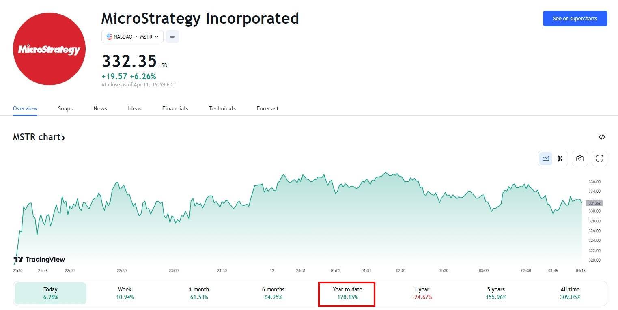This screenshot has height=310, width=618.
Task: Select the Today performance range
Action: 51,293
